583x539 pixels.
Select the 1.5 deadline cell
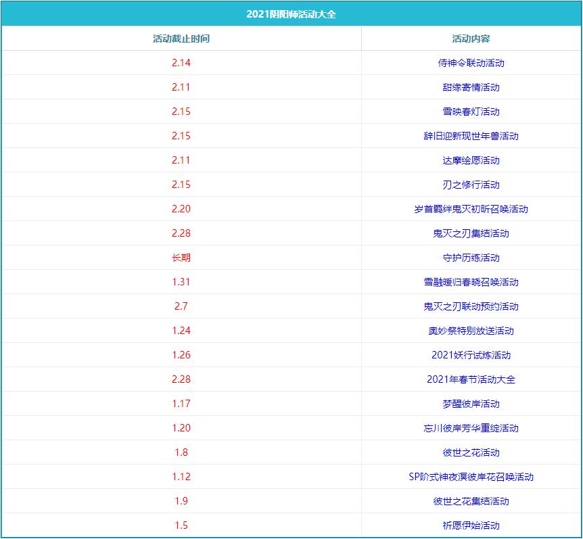181,525
